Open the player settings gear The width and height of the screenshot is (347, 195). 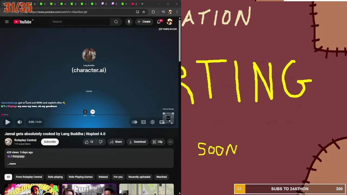point(153,122)
